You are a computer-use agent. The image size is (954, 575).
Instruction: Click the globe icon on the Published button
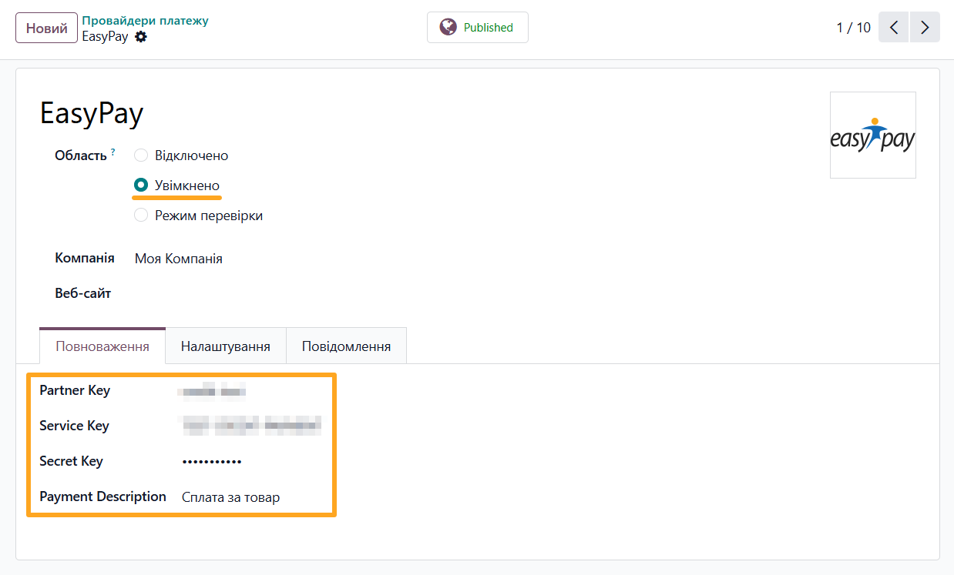pos(448,27)
